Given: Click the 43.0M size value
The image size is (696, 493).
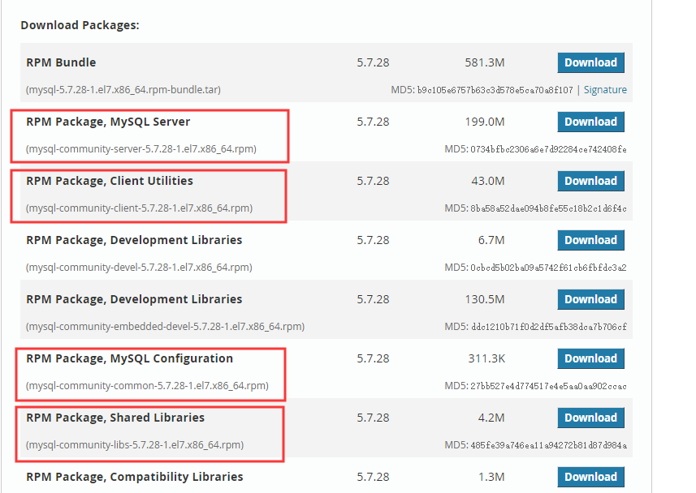Looking at the screenshot, I should tap(488, 181).
